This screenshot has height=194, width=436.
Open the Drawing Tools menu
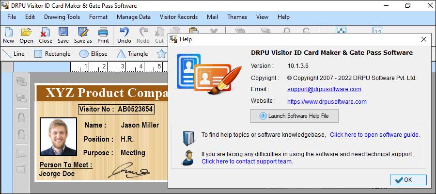62,17
